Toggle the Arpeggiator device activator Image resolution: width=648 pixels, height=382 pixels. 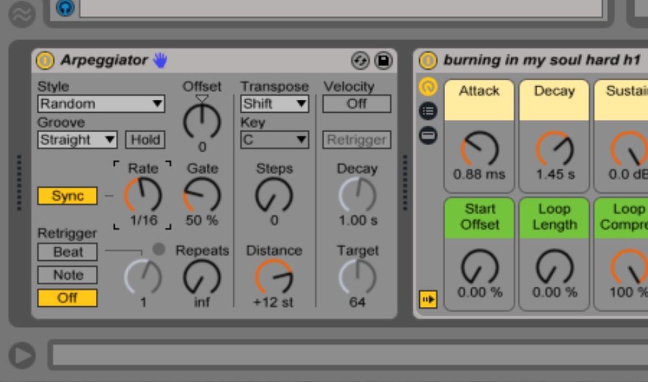pyautogui.click(x=45, y=61)
